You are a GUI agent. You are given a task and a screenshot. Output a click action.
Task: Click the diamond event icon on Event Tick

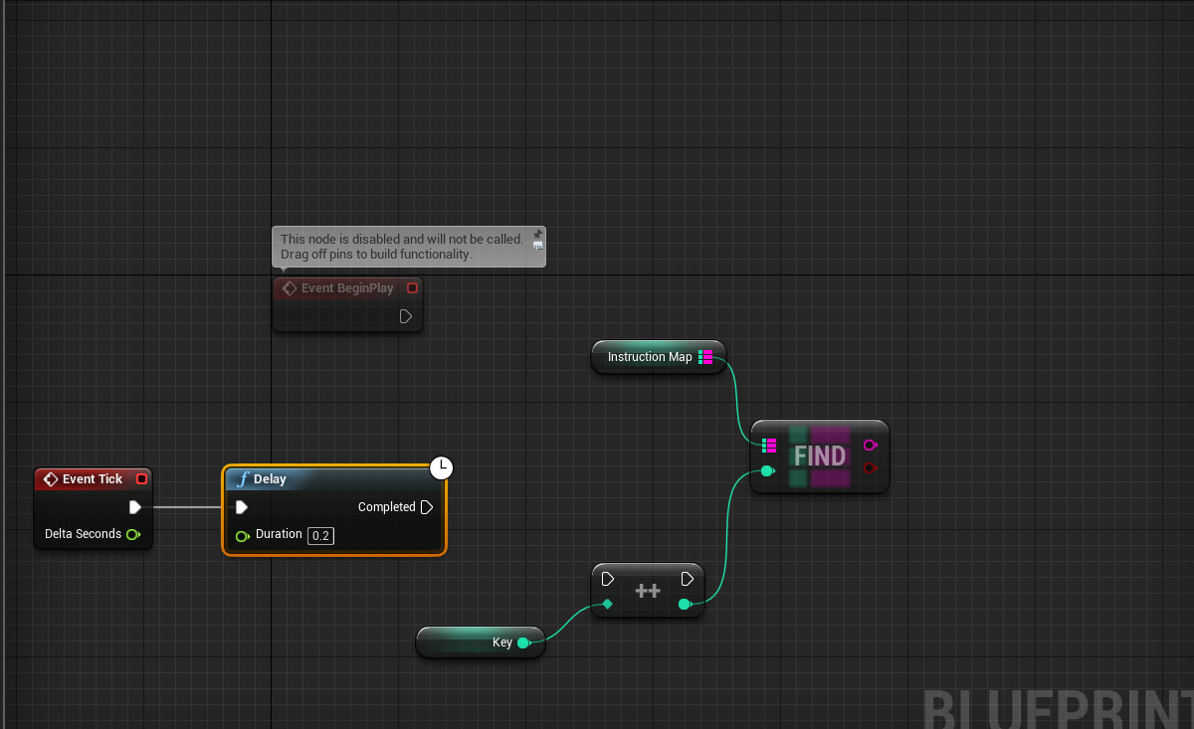tap(51, 478)
